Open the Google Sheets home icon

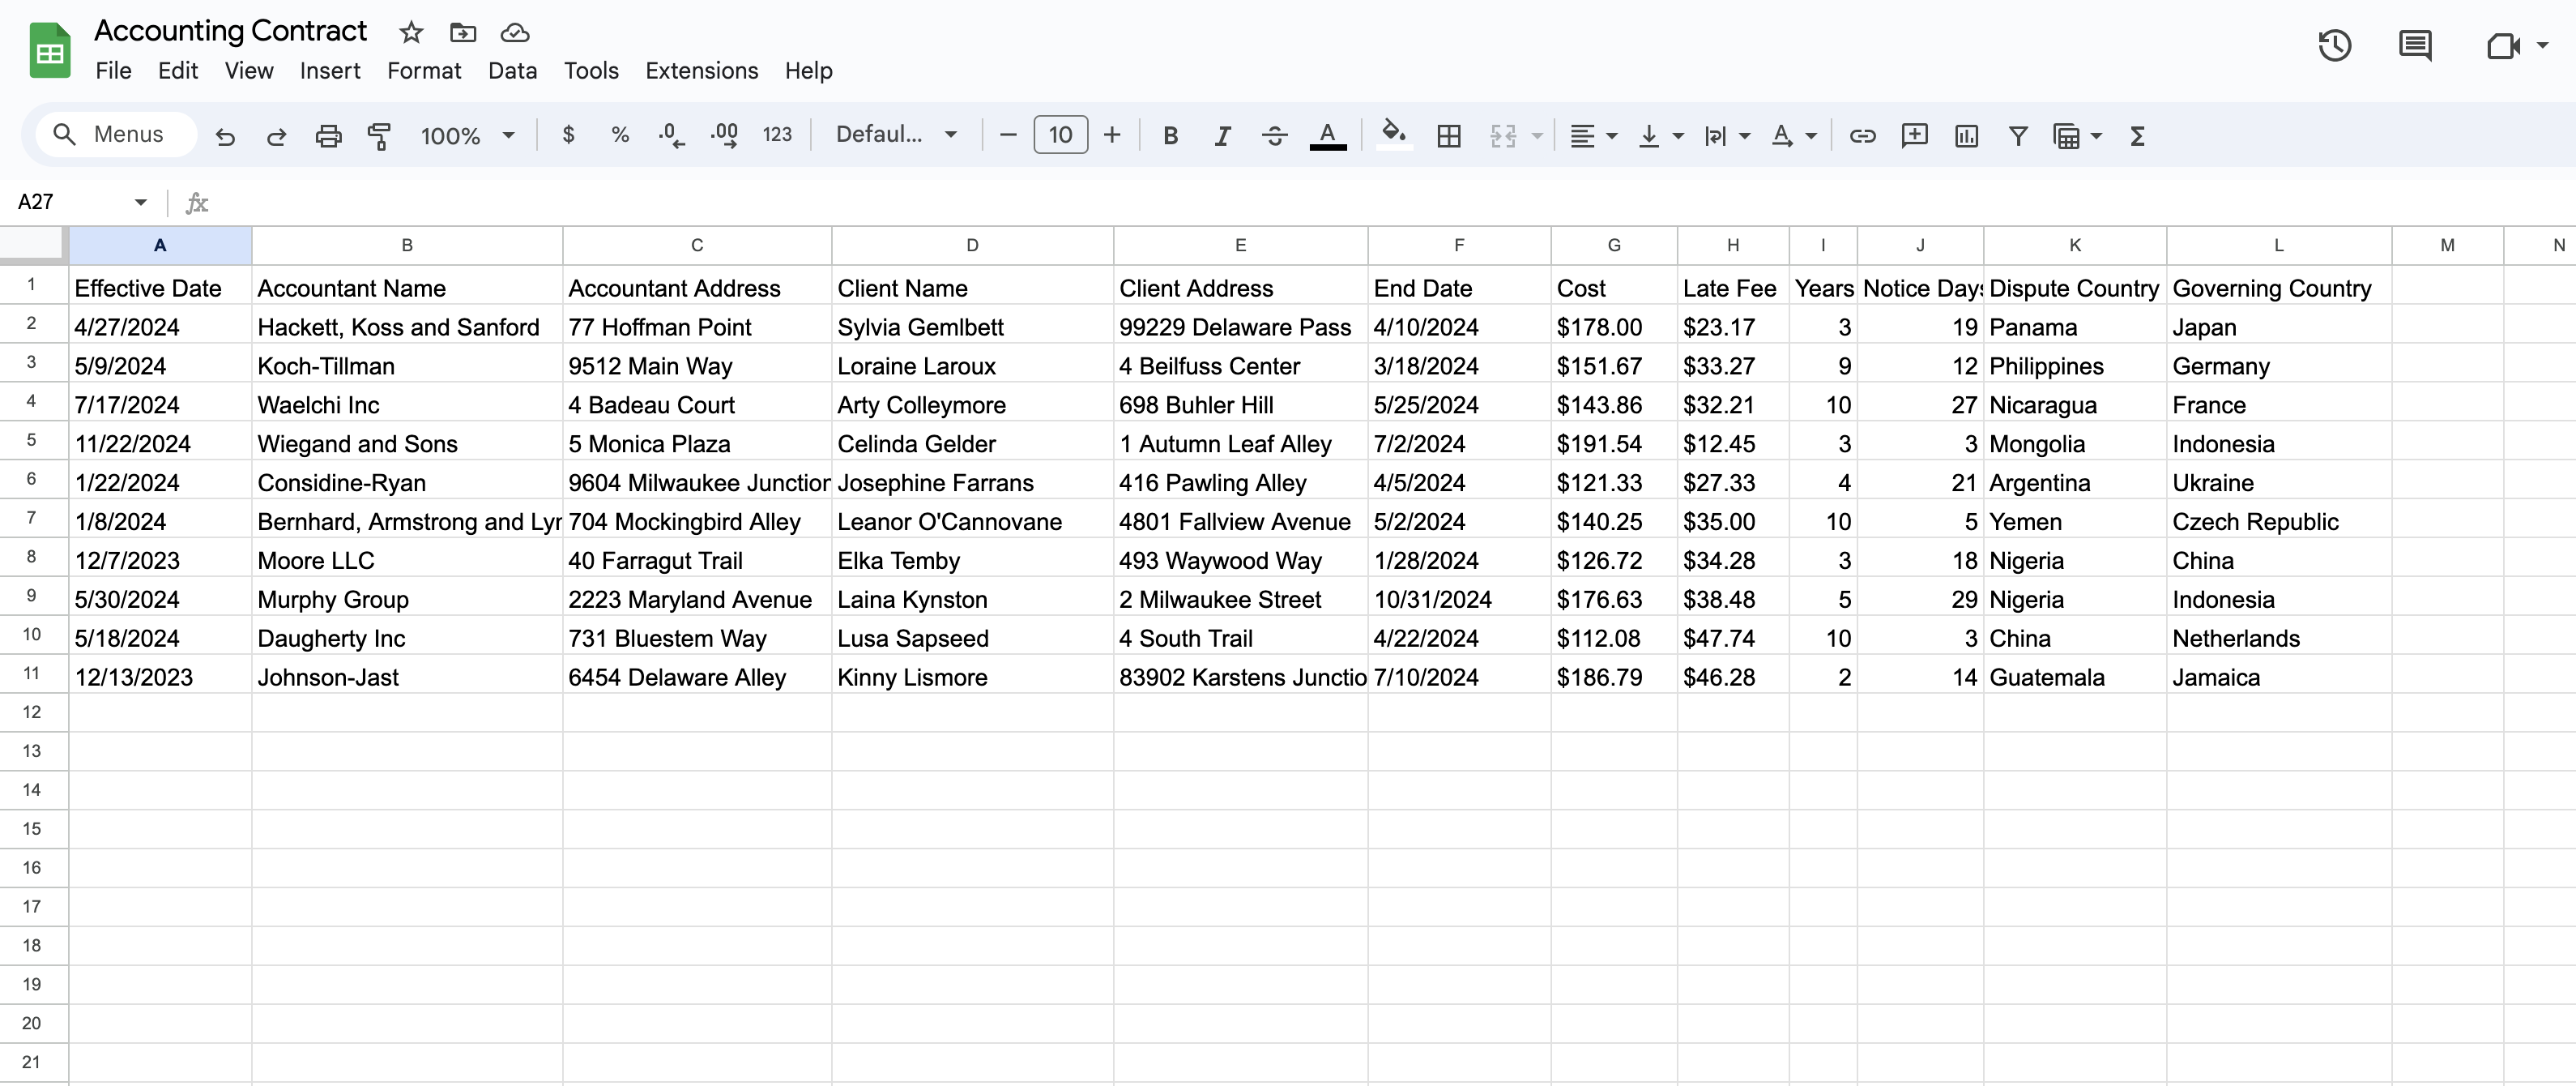[49, 50]
